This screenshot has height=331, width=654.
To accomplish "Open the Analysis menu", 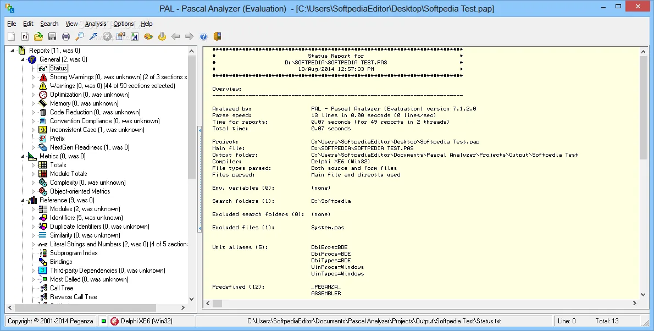I will (96, 24).
